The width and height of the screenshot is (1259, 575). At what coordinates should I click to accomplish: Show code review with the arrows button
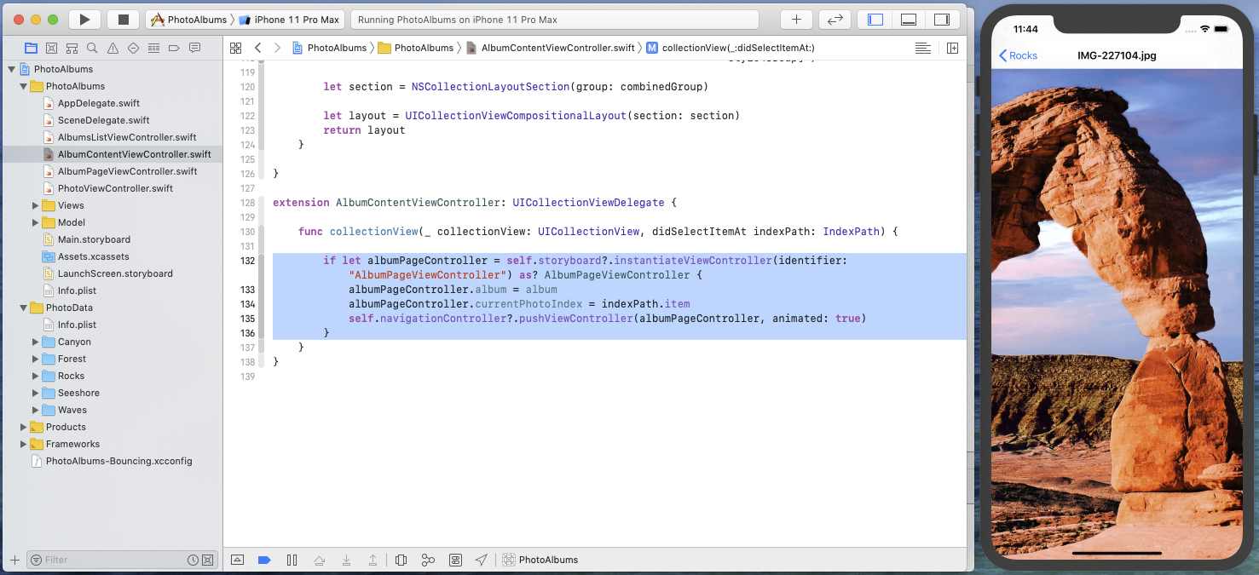(835, 20)
